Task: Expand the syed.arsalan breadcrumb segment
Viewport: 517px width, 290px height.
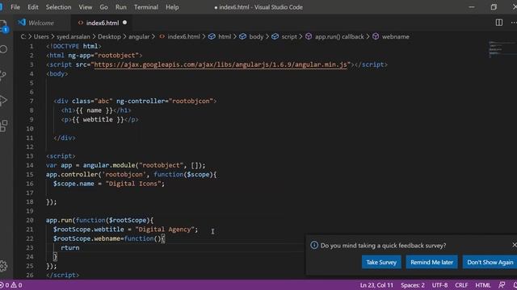Action: [x=74, y=36]
